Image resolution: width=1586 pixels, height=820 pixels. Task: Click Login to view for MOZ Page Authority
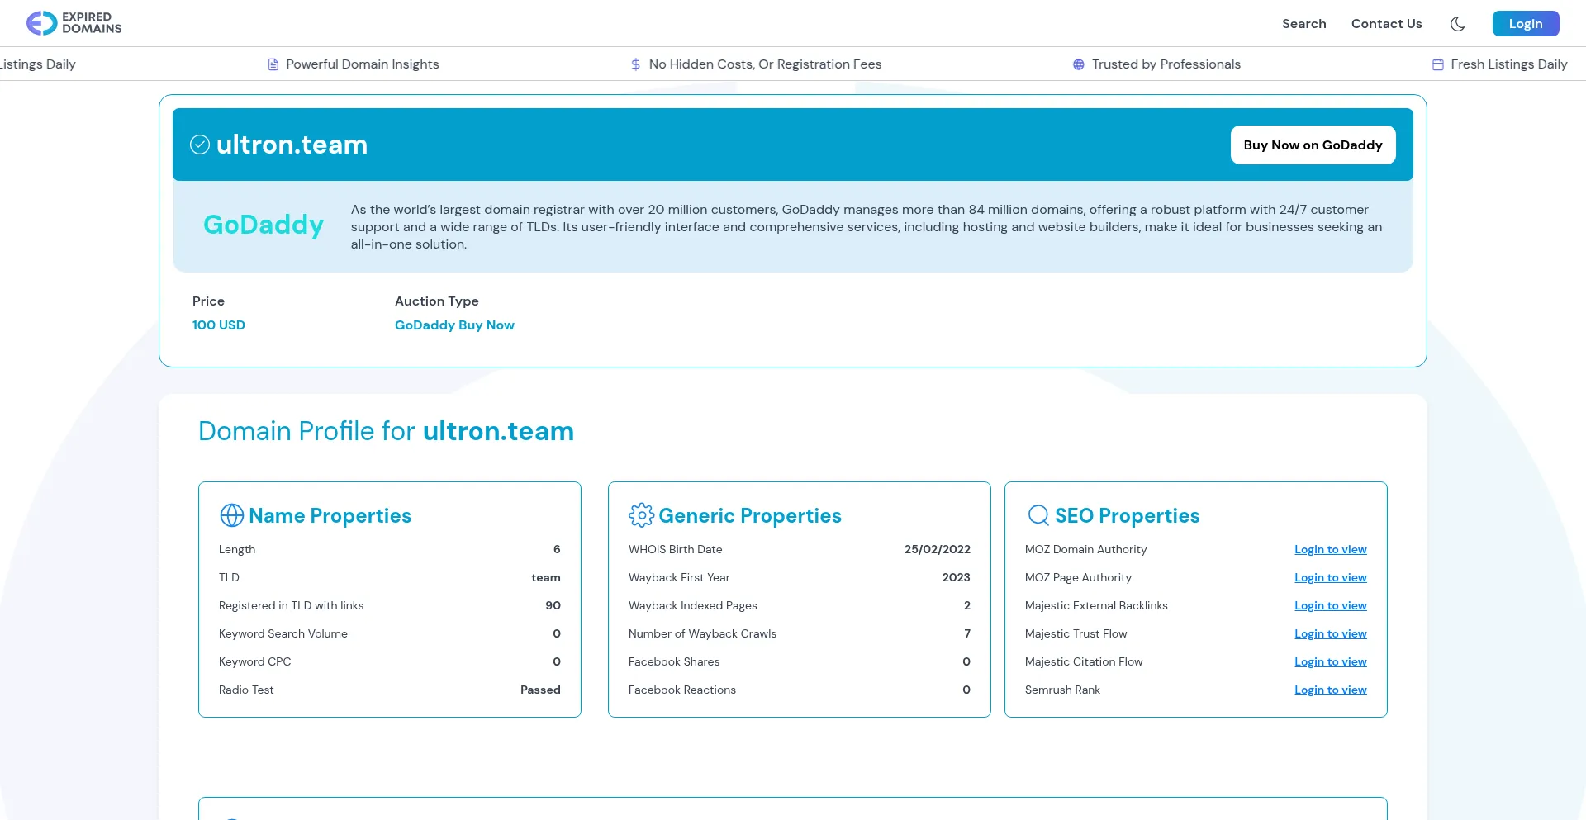1330,577
